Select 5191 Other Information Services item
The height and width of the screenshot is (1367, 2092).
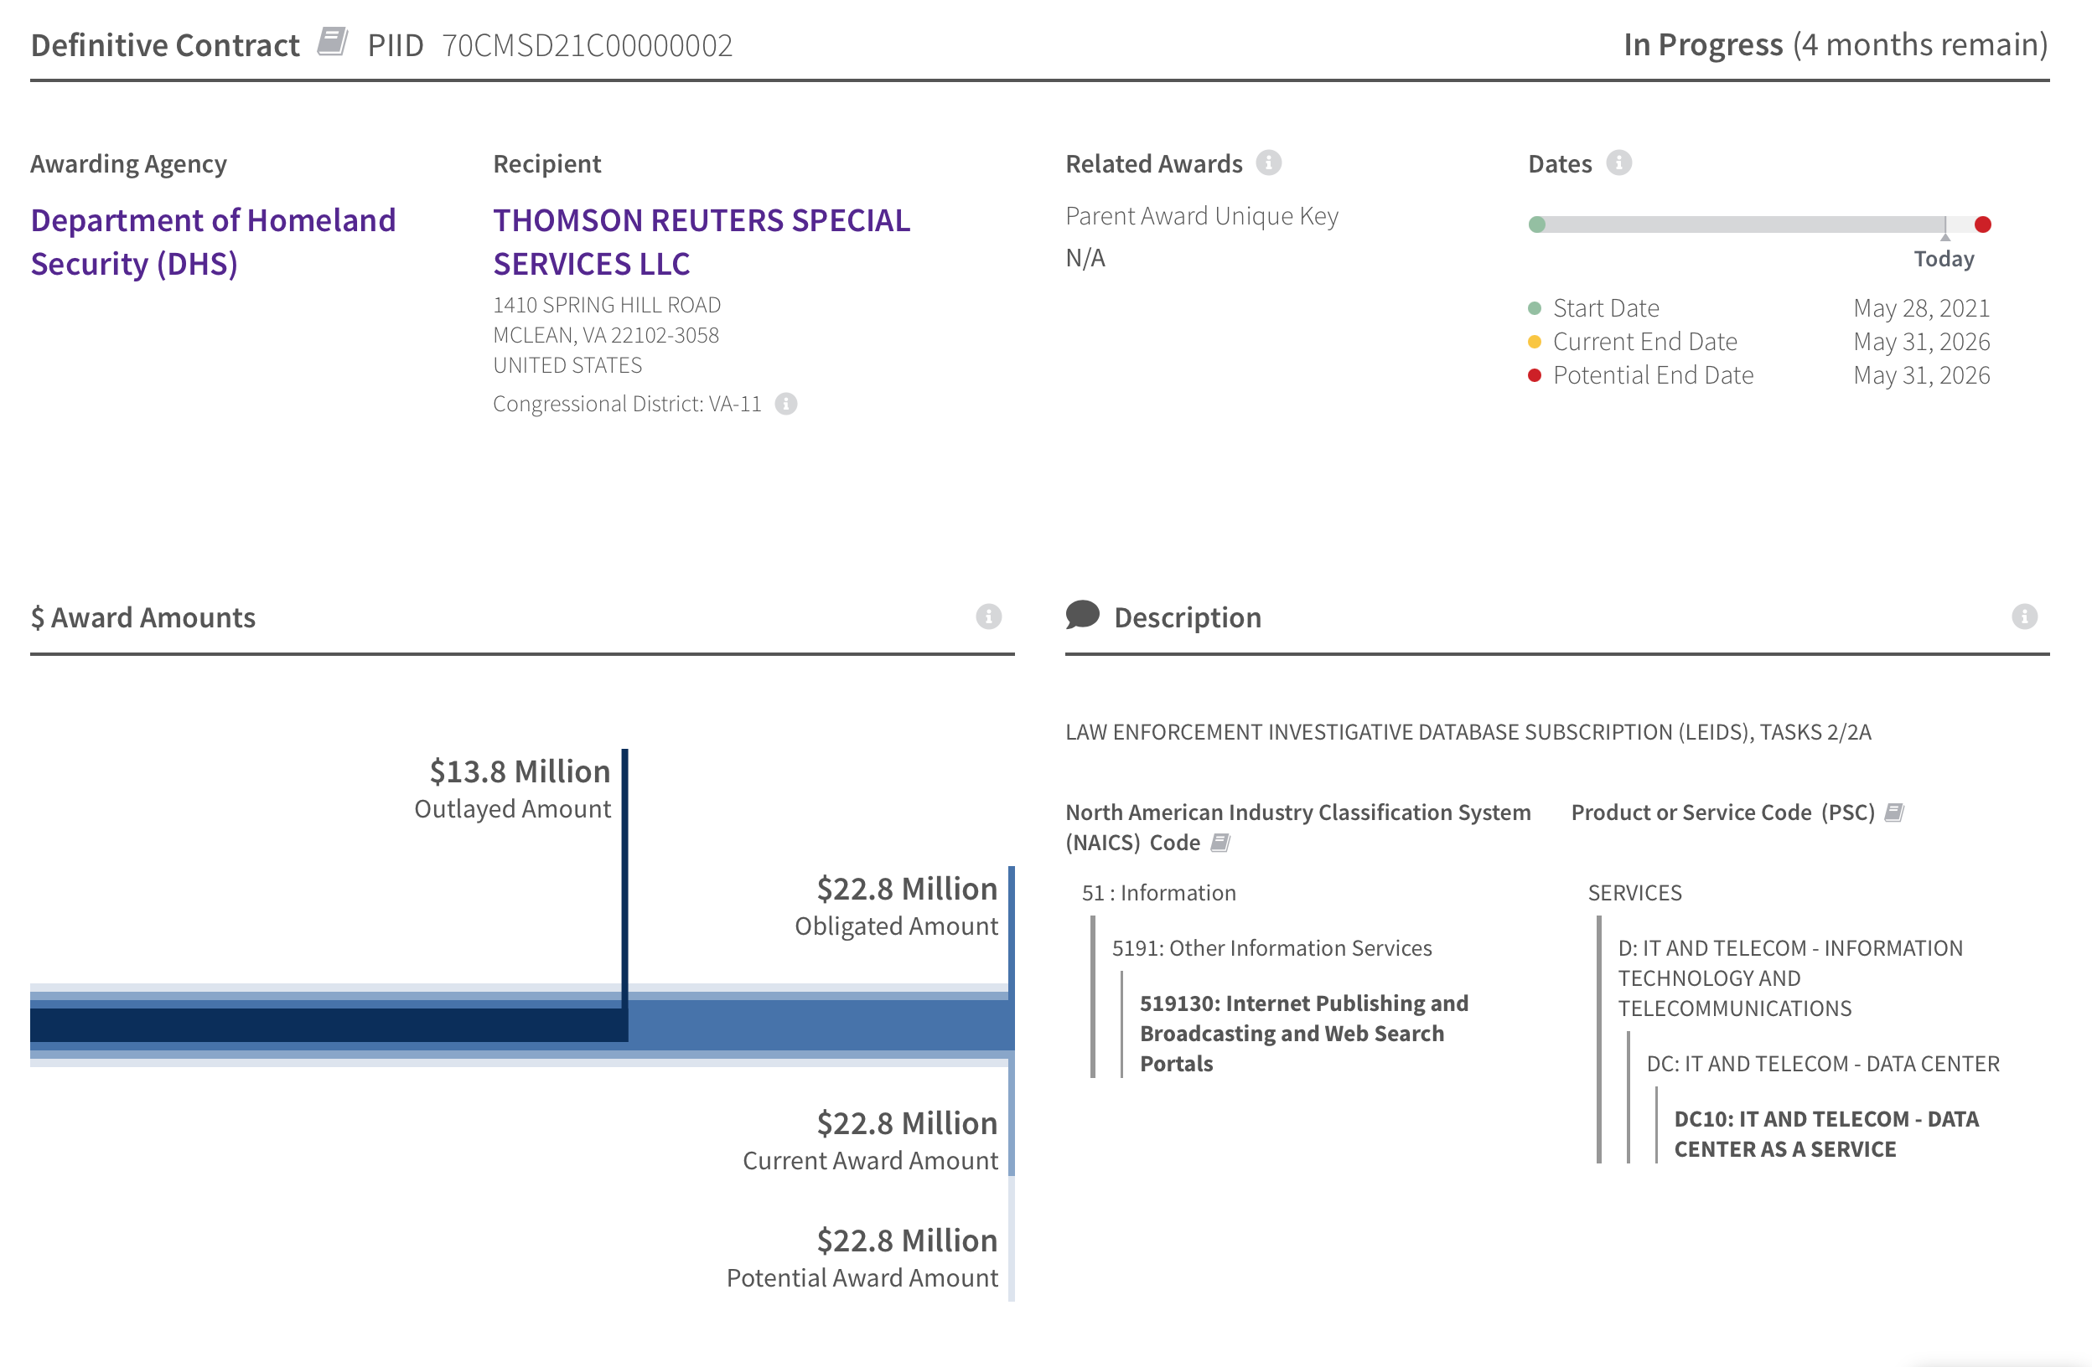pos(1271,948)
